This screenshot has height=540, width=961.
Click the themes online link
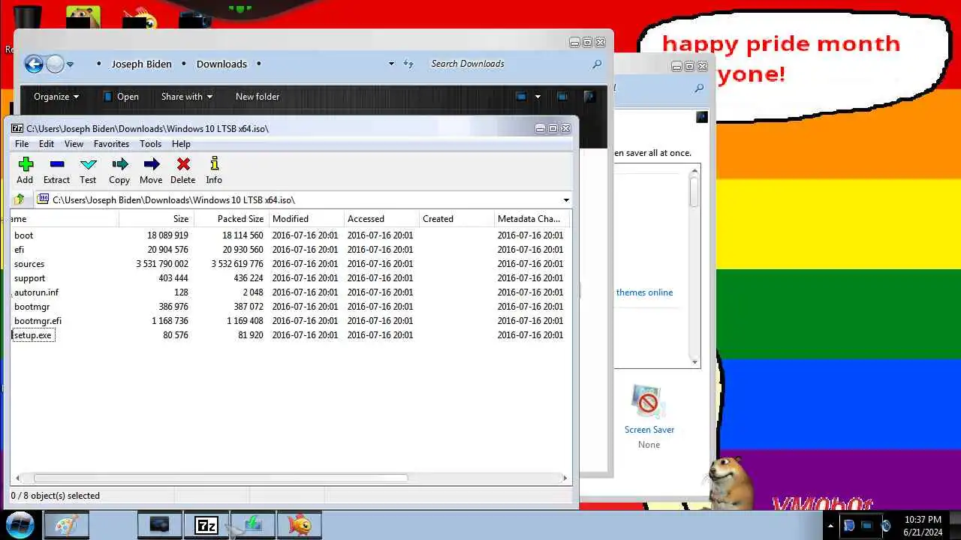(644, 292)
